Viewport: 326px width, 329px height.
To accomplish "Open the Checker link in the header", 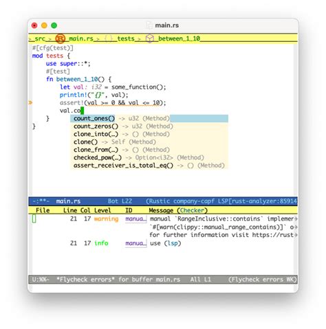I will point(192,210).
